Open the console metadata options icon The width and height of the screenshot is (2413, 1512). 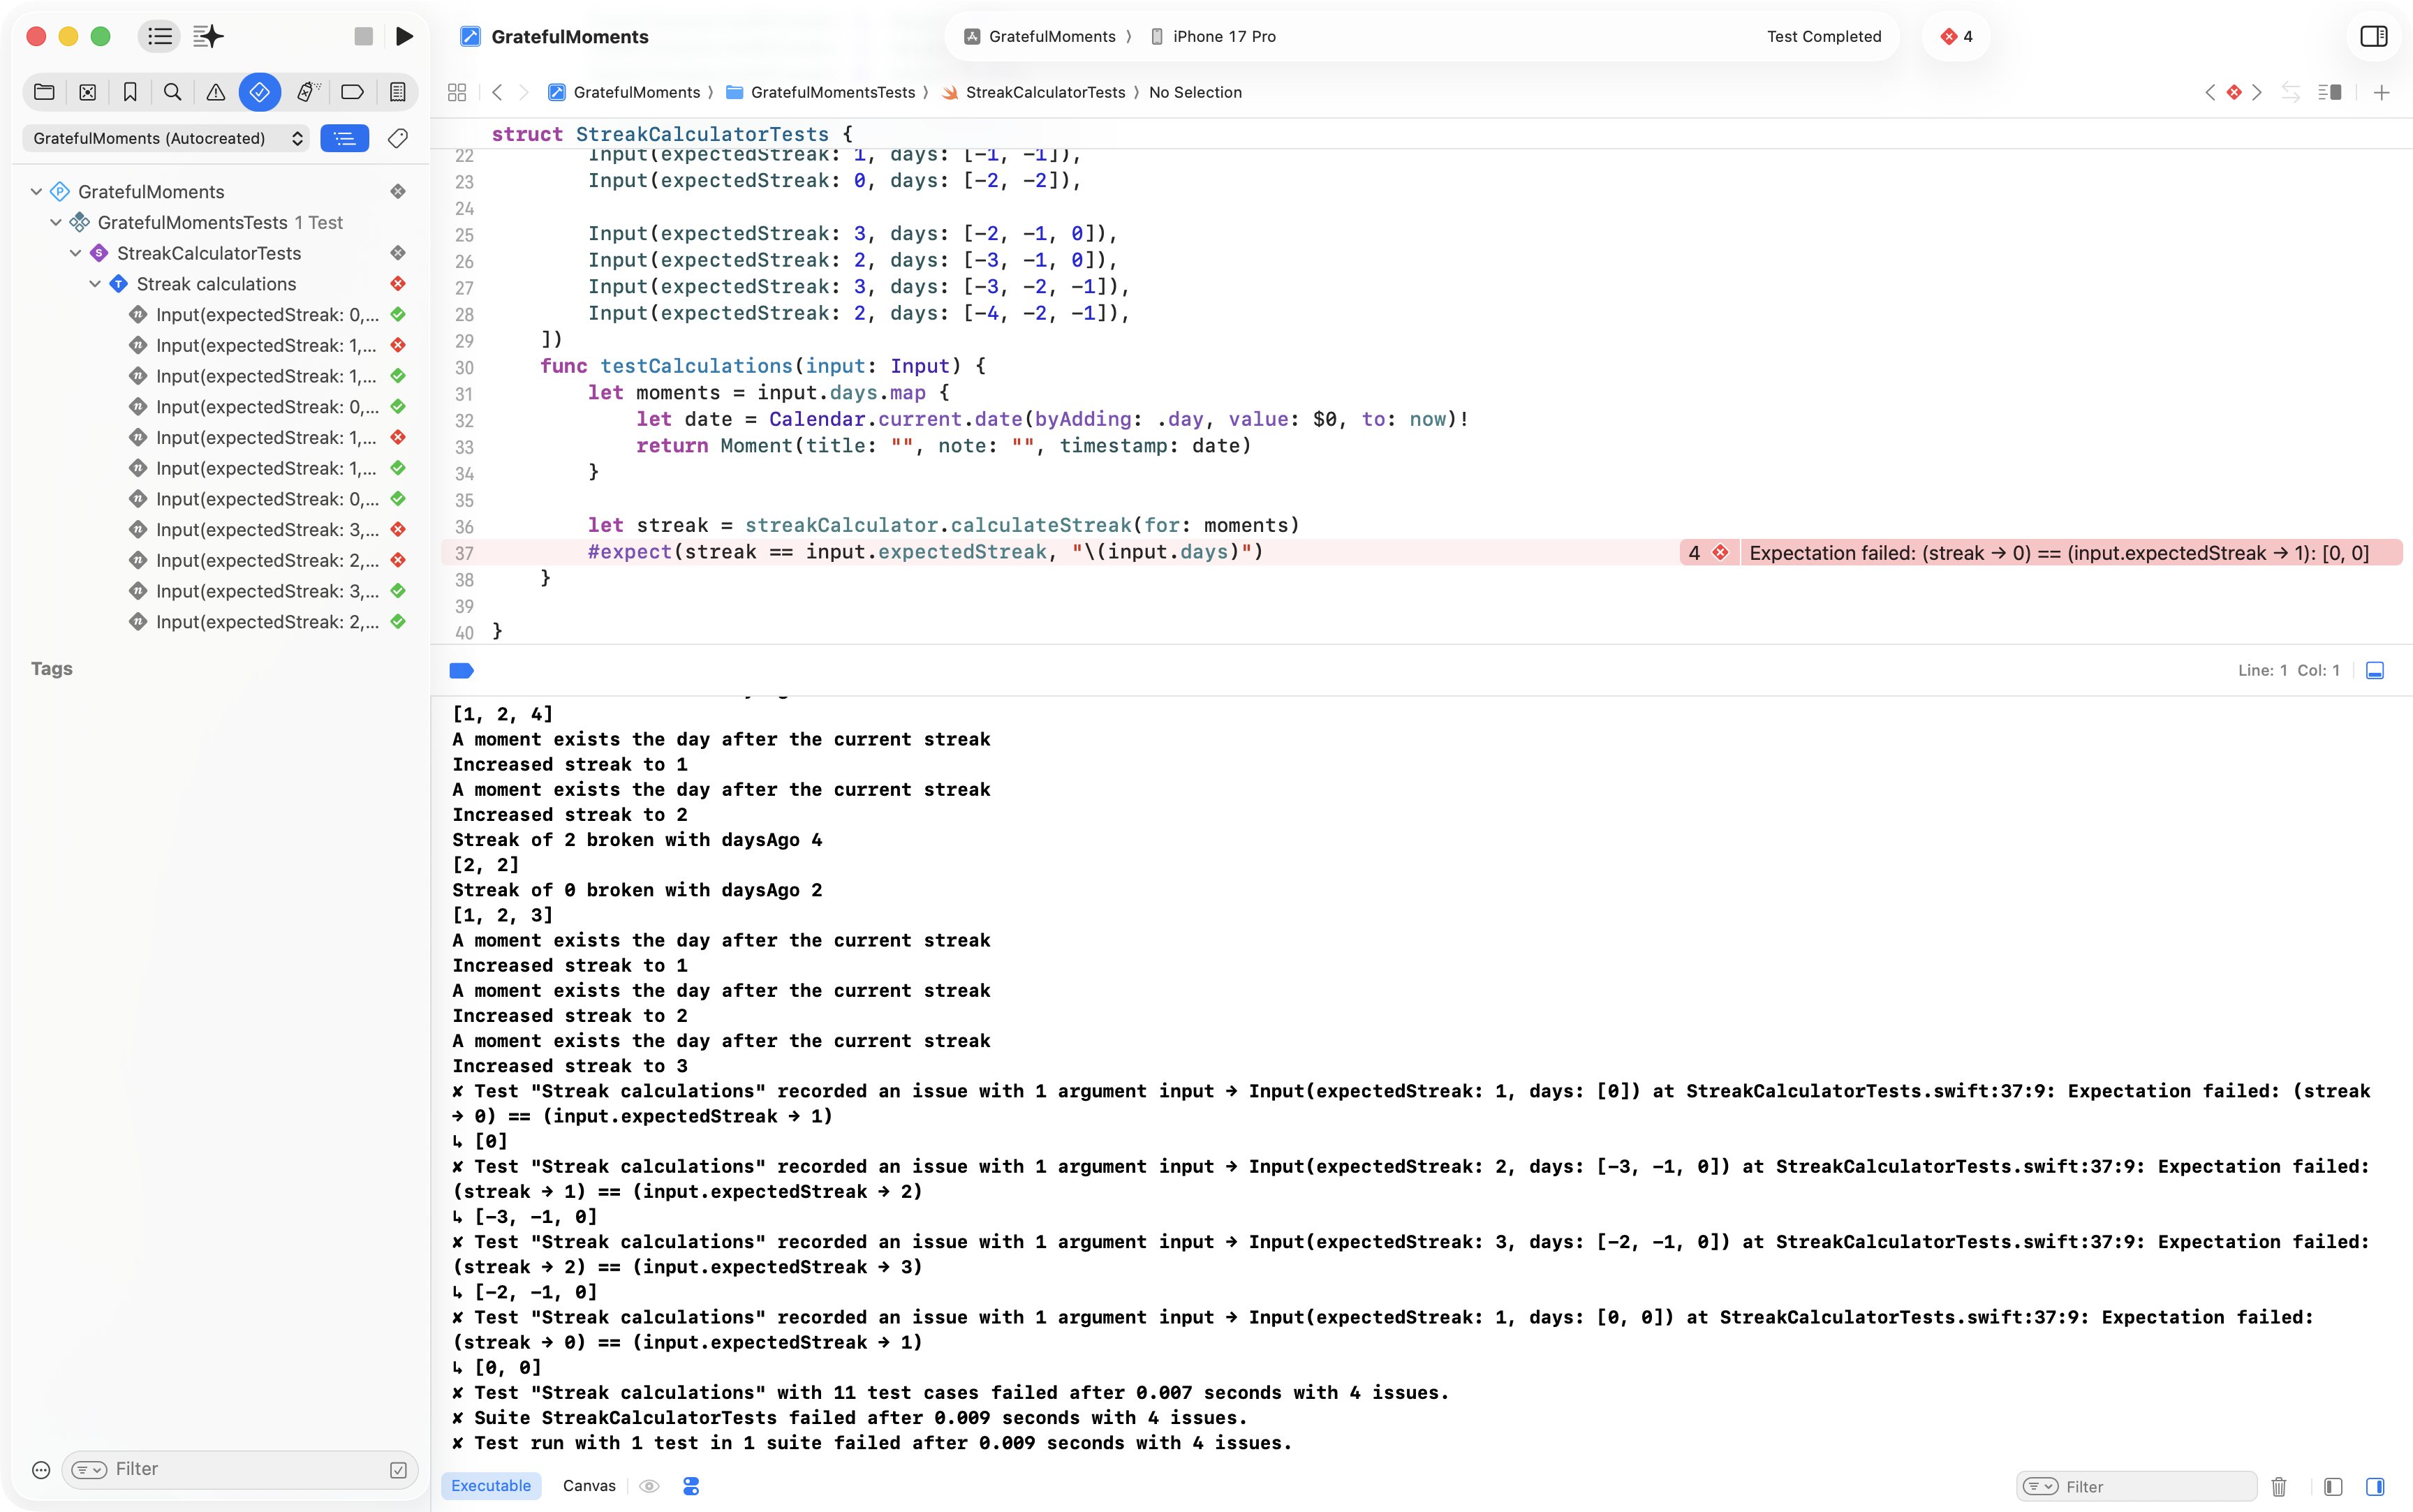691,1486
